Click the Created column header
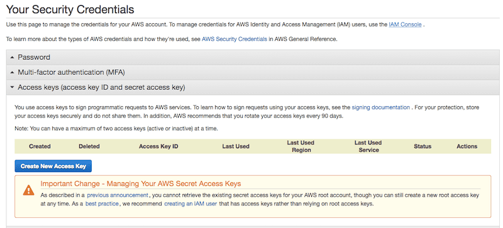Screen dimensions: 503x228 [40, 146]
